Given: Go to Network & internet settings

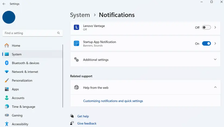Looking at the screenshot, I should click(25, 72).
